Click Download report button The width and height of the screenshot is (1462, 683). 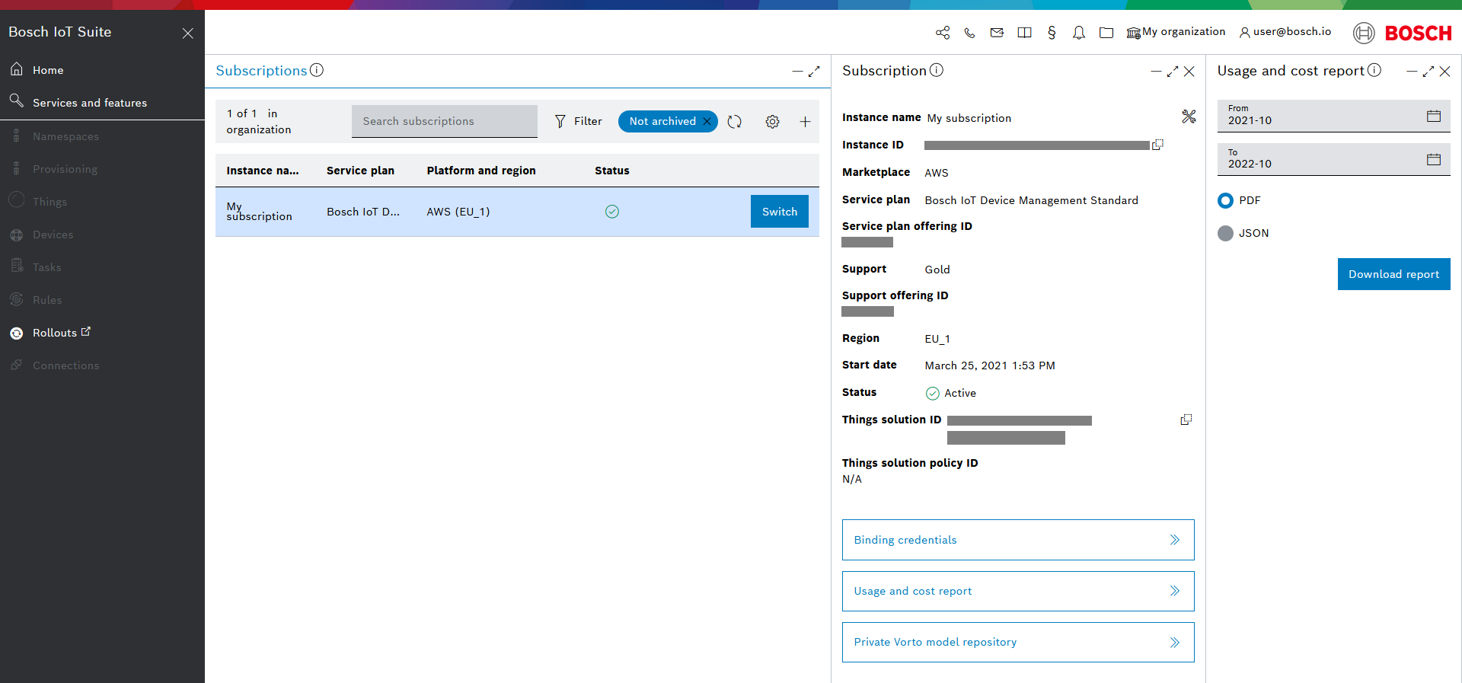pos(1394,274)
